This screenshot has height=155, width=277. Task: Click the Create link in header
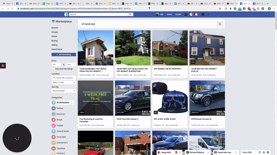tap(178, 14)
